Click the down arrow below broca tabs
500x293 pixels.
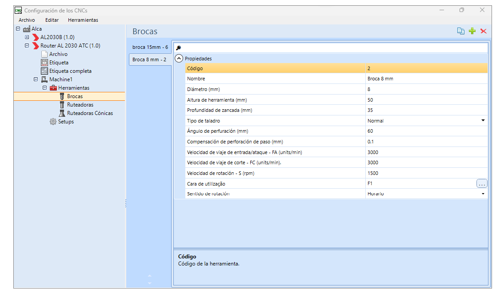pos(149,283)
